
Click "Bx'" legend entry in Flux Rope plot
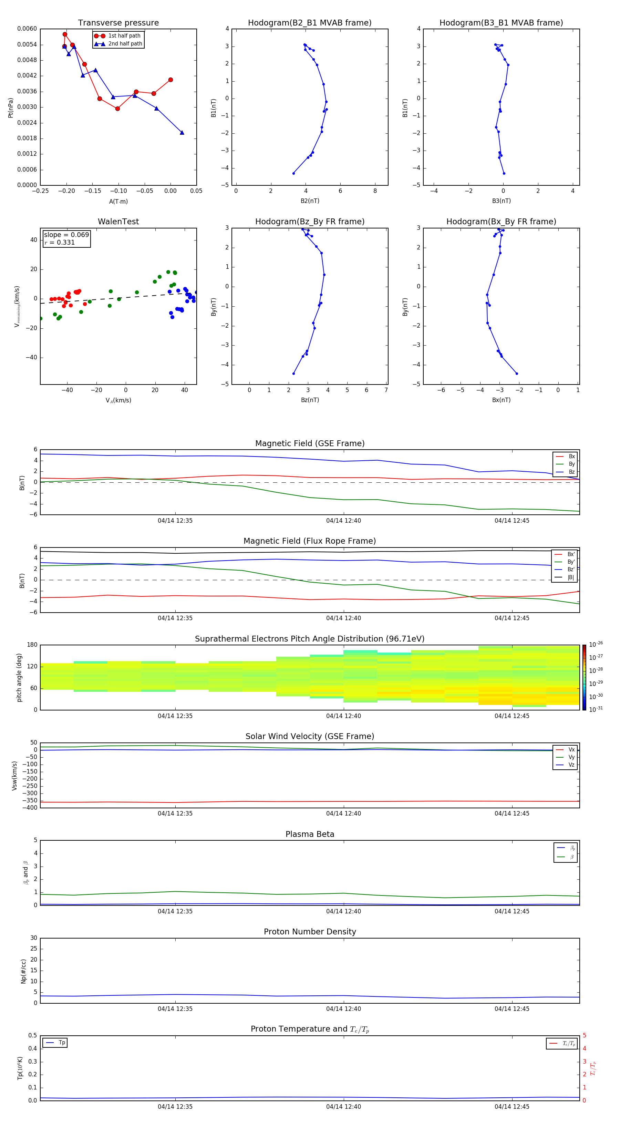[x=565, y=554]
